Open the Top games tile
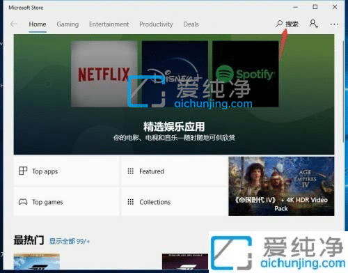Image resolution: width=348 pixels, height=273 pixels. click(x=67, y=202)
